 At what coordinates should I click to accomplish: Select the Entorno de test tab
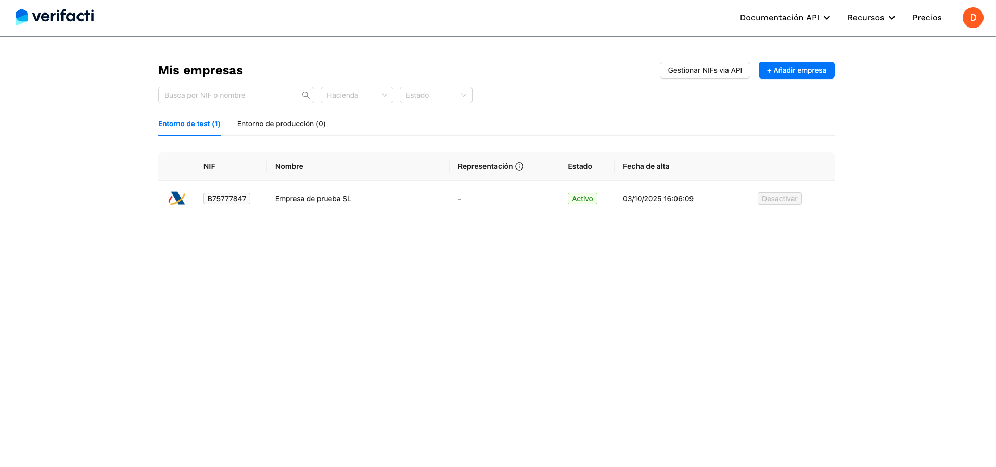[189, 124]
